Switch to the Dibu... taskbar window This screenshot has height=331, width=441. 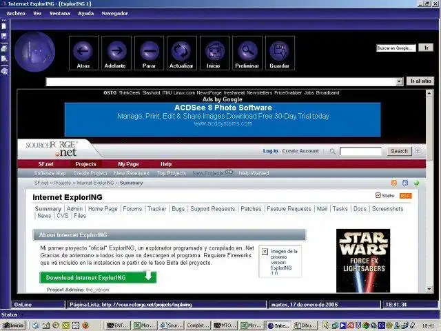click(305, 325)
